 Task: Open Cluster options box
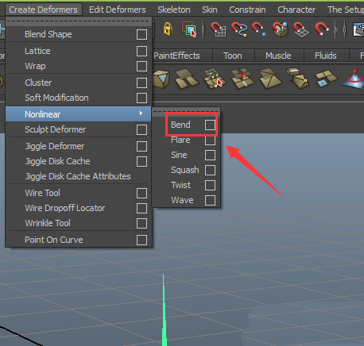pyautogui.click(x=141, y=83)
